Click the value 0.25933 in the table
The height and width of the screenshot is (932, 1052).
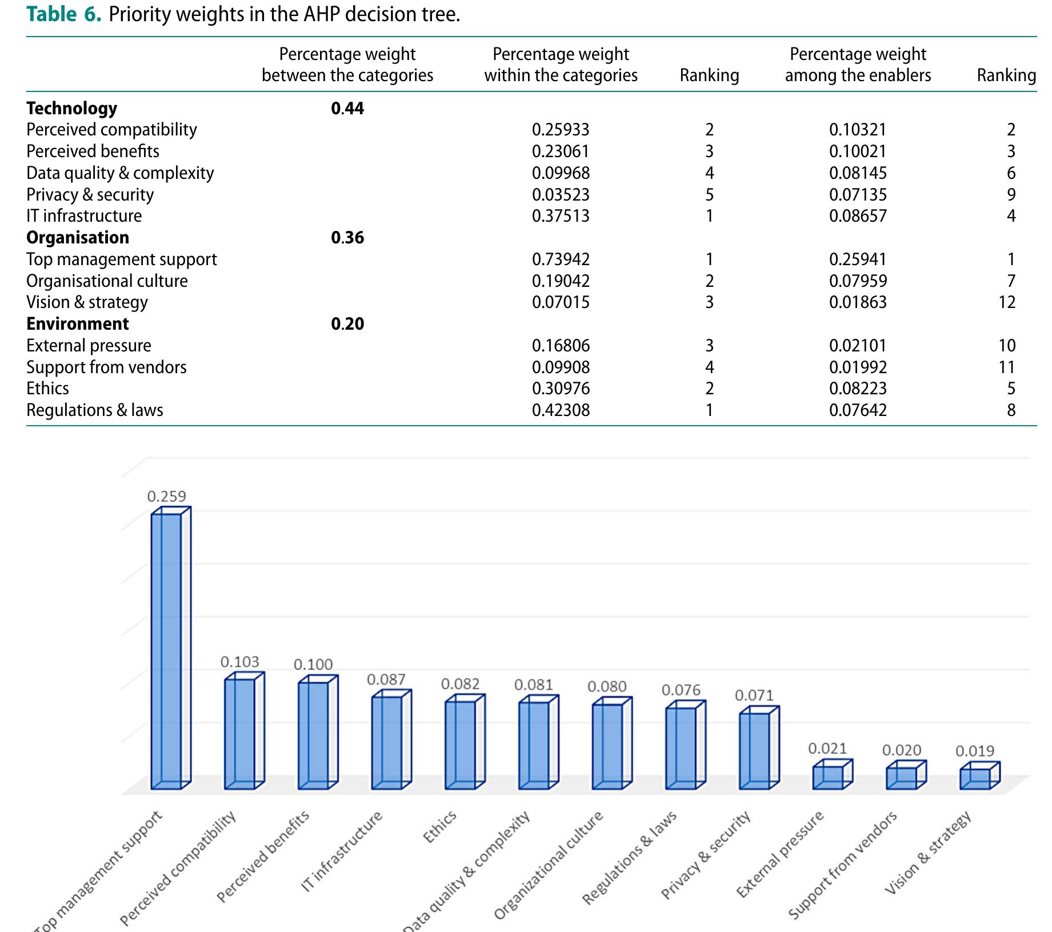[561, 130]
